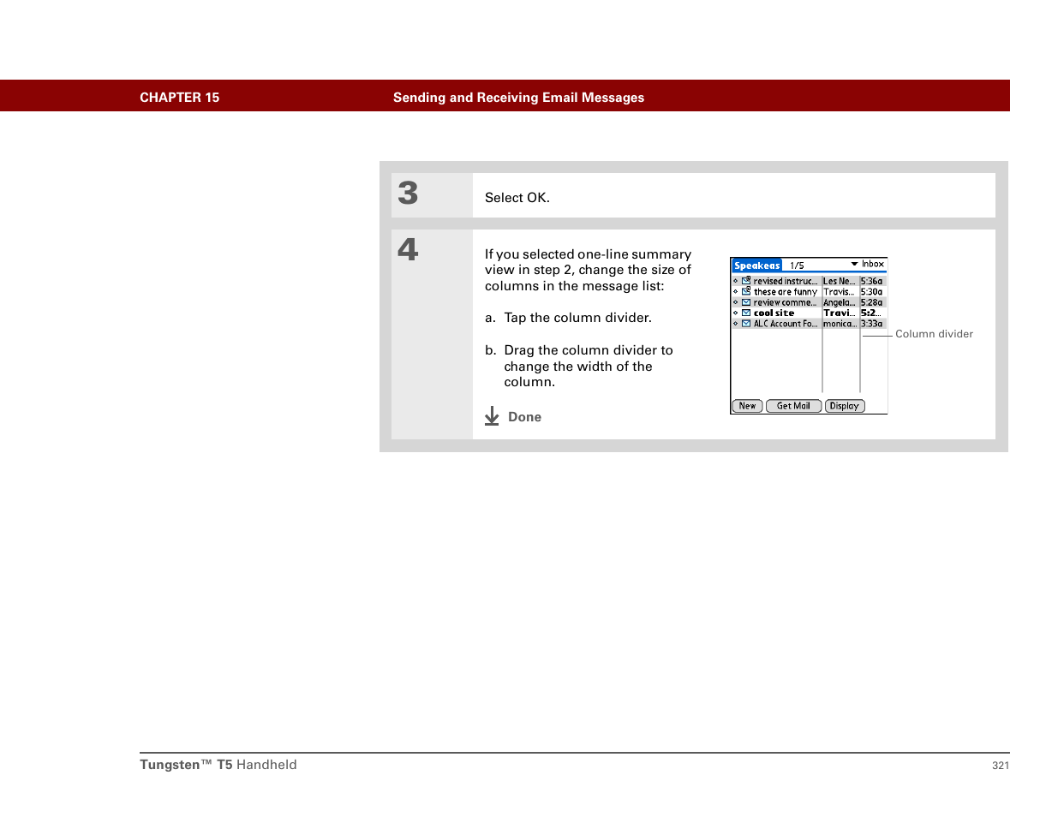Click the envelope icon beside "cool site"
1058x817 pixels.
point(746,313)
